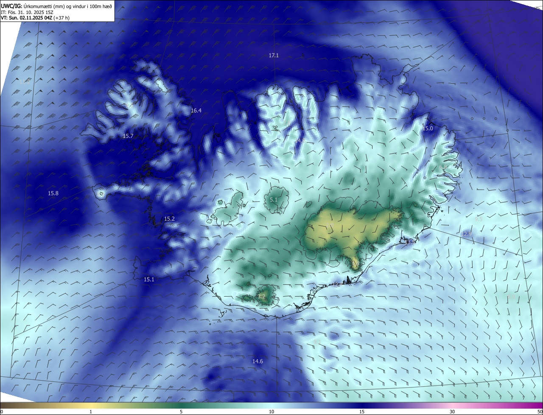This screenshot has height=415, width=543.
Task: Click the 14.6 value south of Iceland
Action: click(x=258, y=362)
